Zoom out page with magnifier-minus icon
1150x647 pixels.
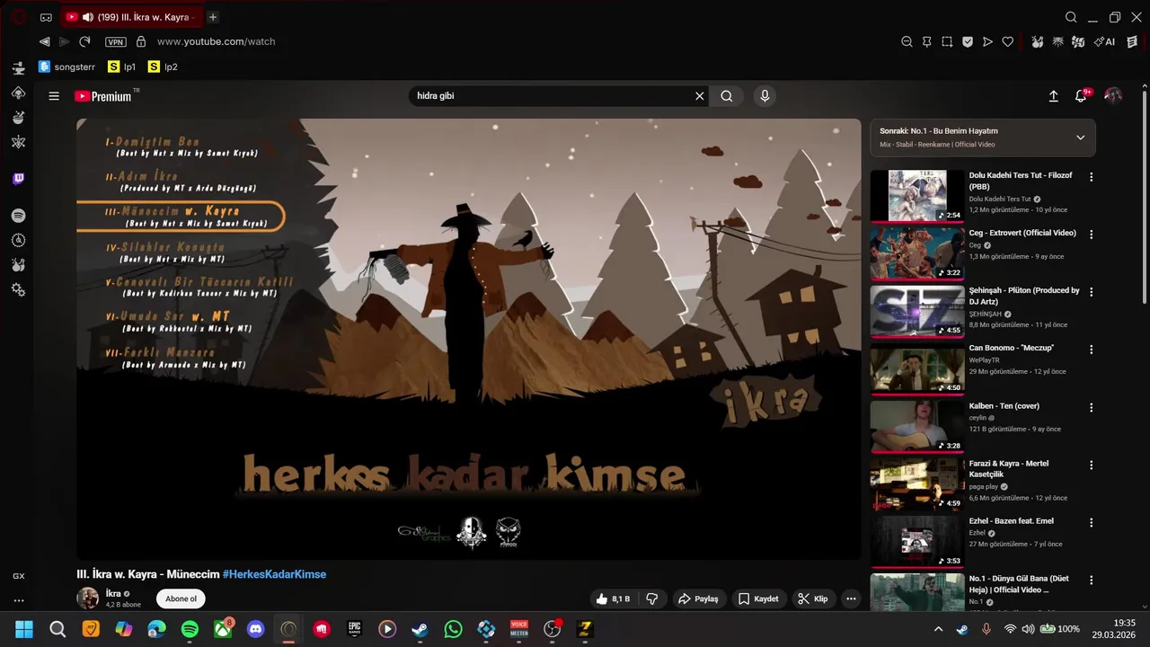point(907,41)
